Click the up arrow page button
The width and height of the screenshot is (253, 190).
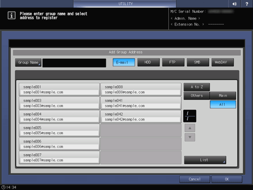pos(190,128)
